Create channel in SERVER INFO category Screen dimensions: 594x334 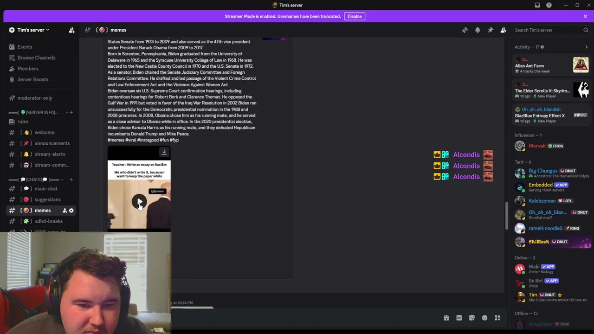coord(71,113)
